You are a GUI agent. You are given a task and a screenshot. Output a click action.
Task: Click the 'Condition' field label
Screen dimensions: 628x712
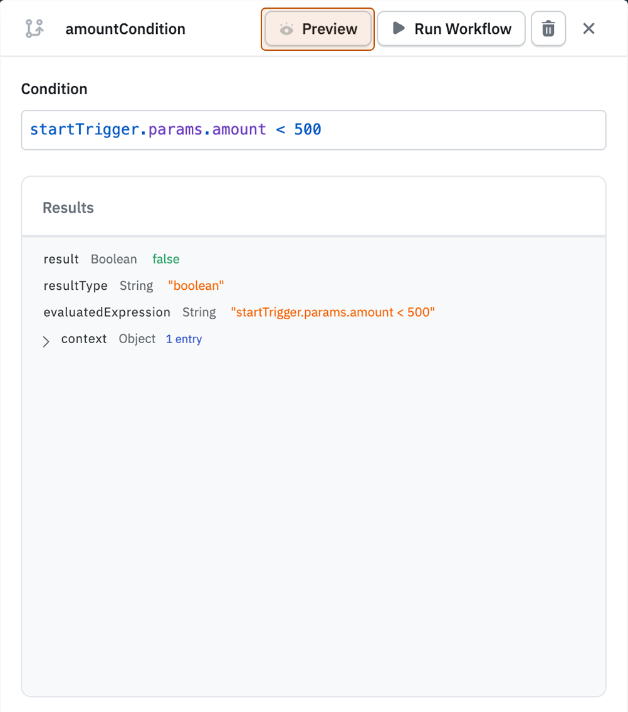click(55, 89)
